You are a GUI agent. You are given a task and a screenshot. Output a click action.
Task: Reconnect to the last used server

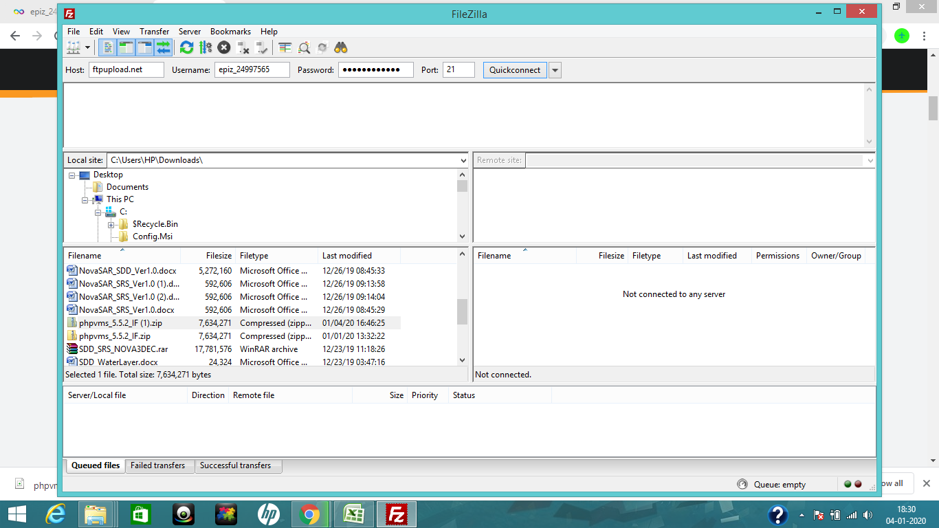(x=261, y=47)
